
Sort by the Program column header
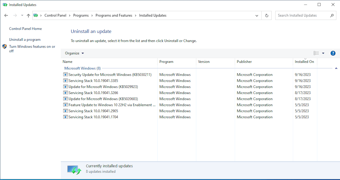point(177,61)
